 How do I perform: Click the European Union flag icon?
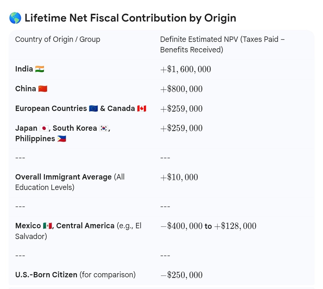click(93, 109)
